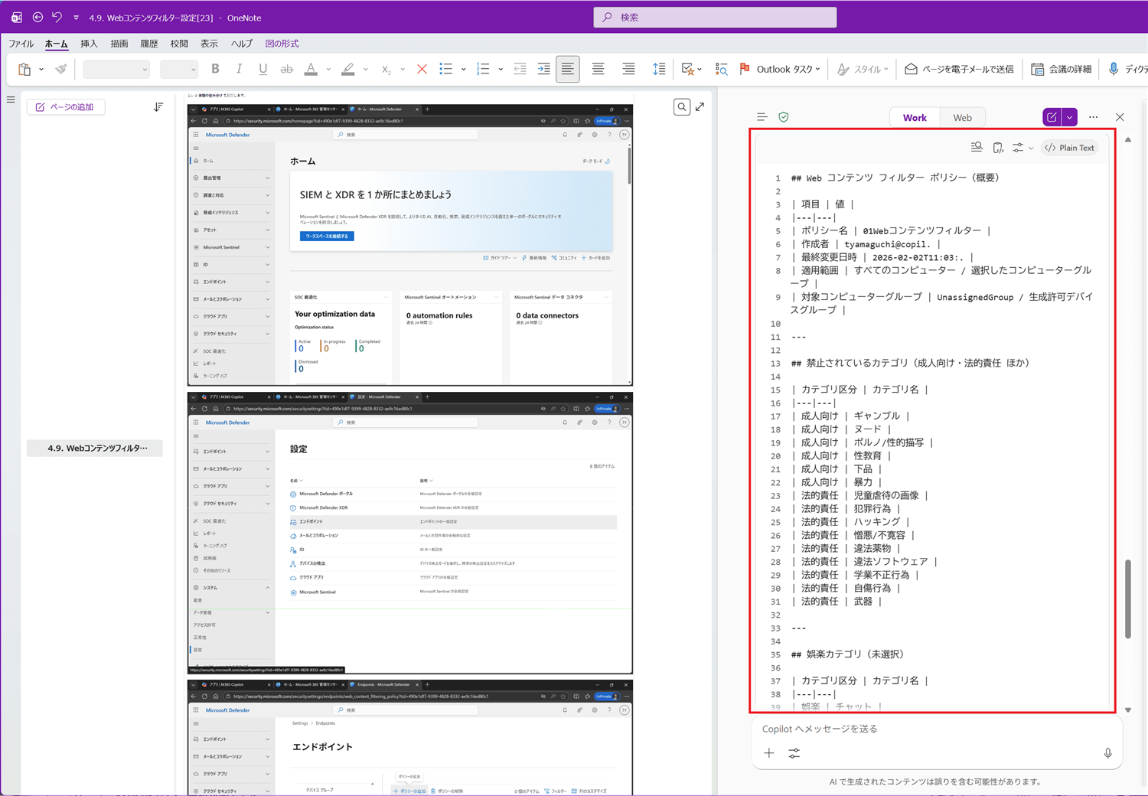Click the Find Tags icon
Screen dimensions: 1148x796
click(721, 69)
